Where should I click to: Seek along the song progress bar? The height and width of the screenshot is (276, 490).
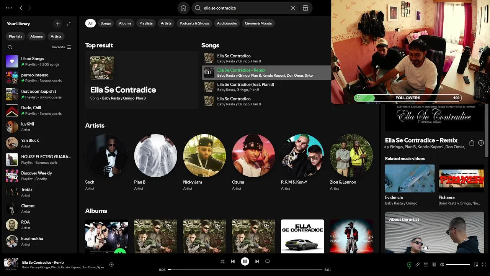click(245, 270)
